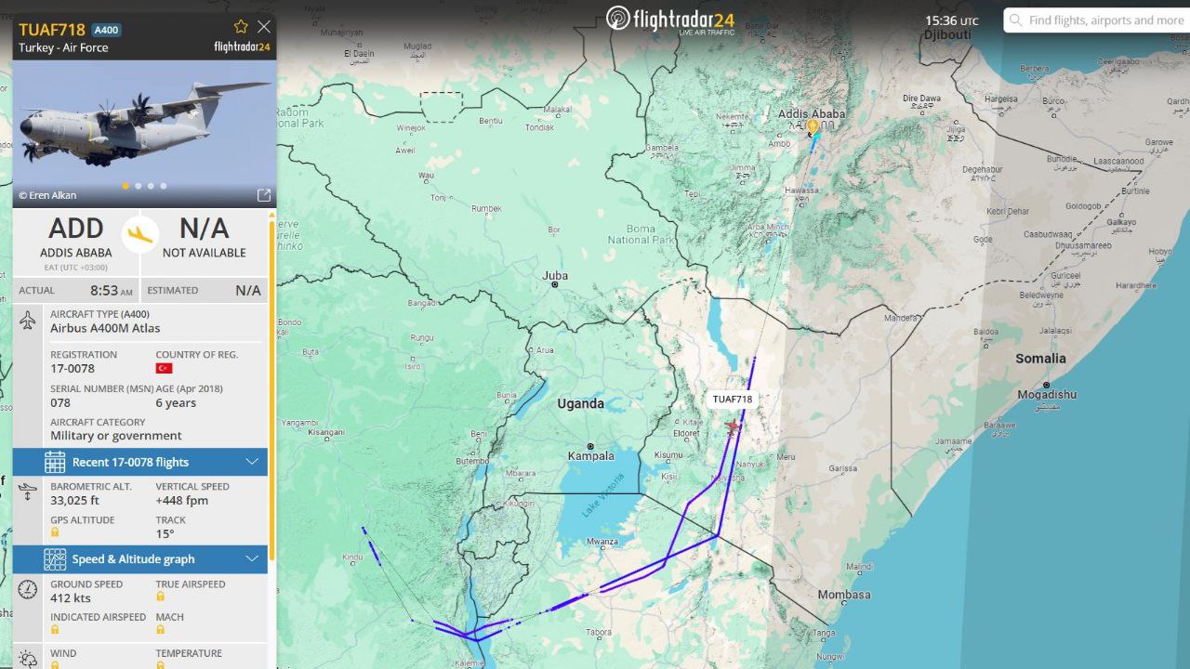Select the fourth photo carousel dot
The height and width of the screenshot is (669, 1190).
click(x=164, y=186)
